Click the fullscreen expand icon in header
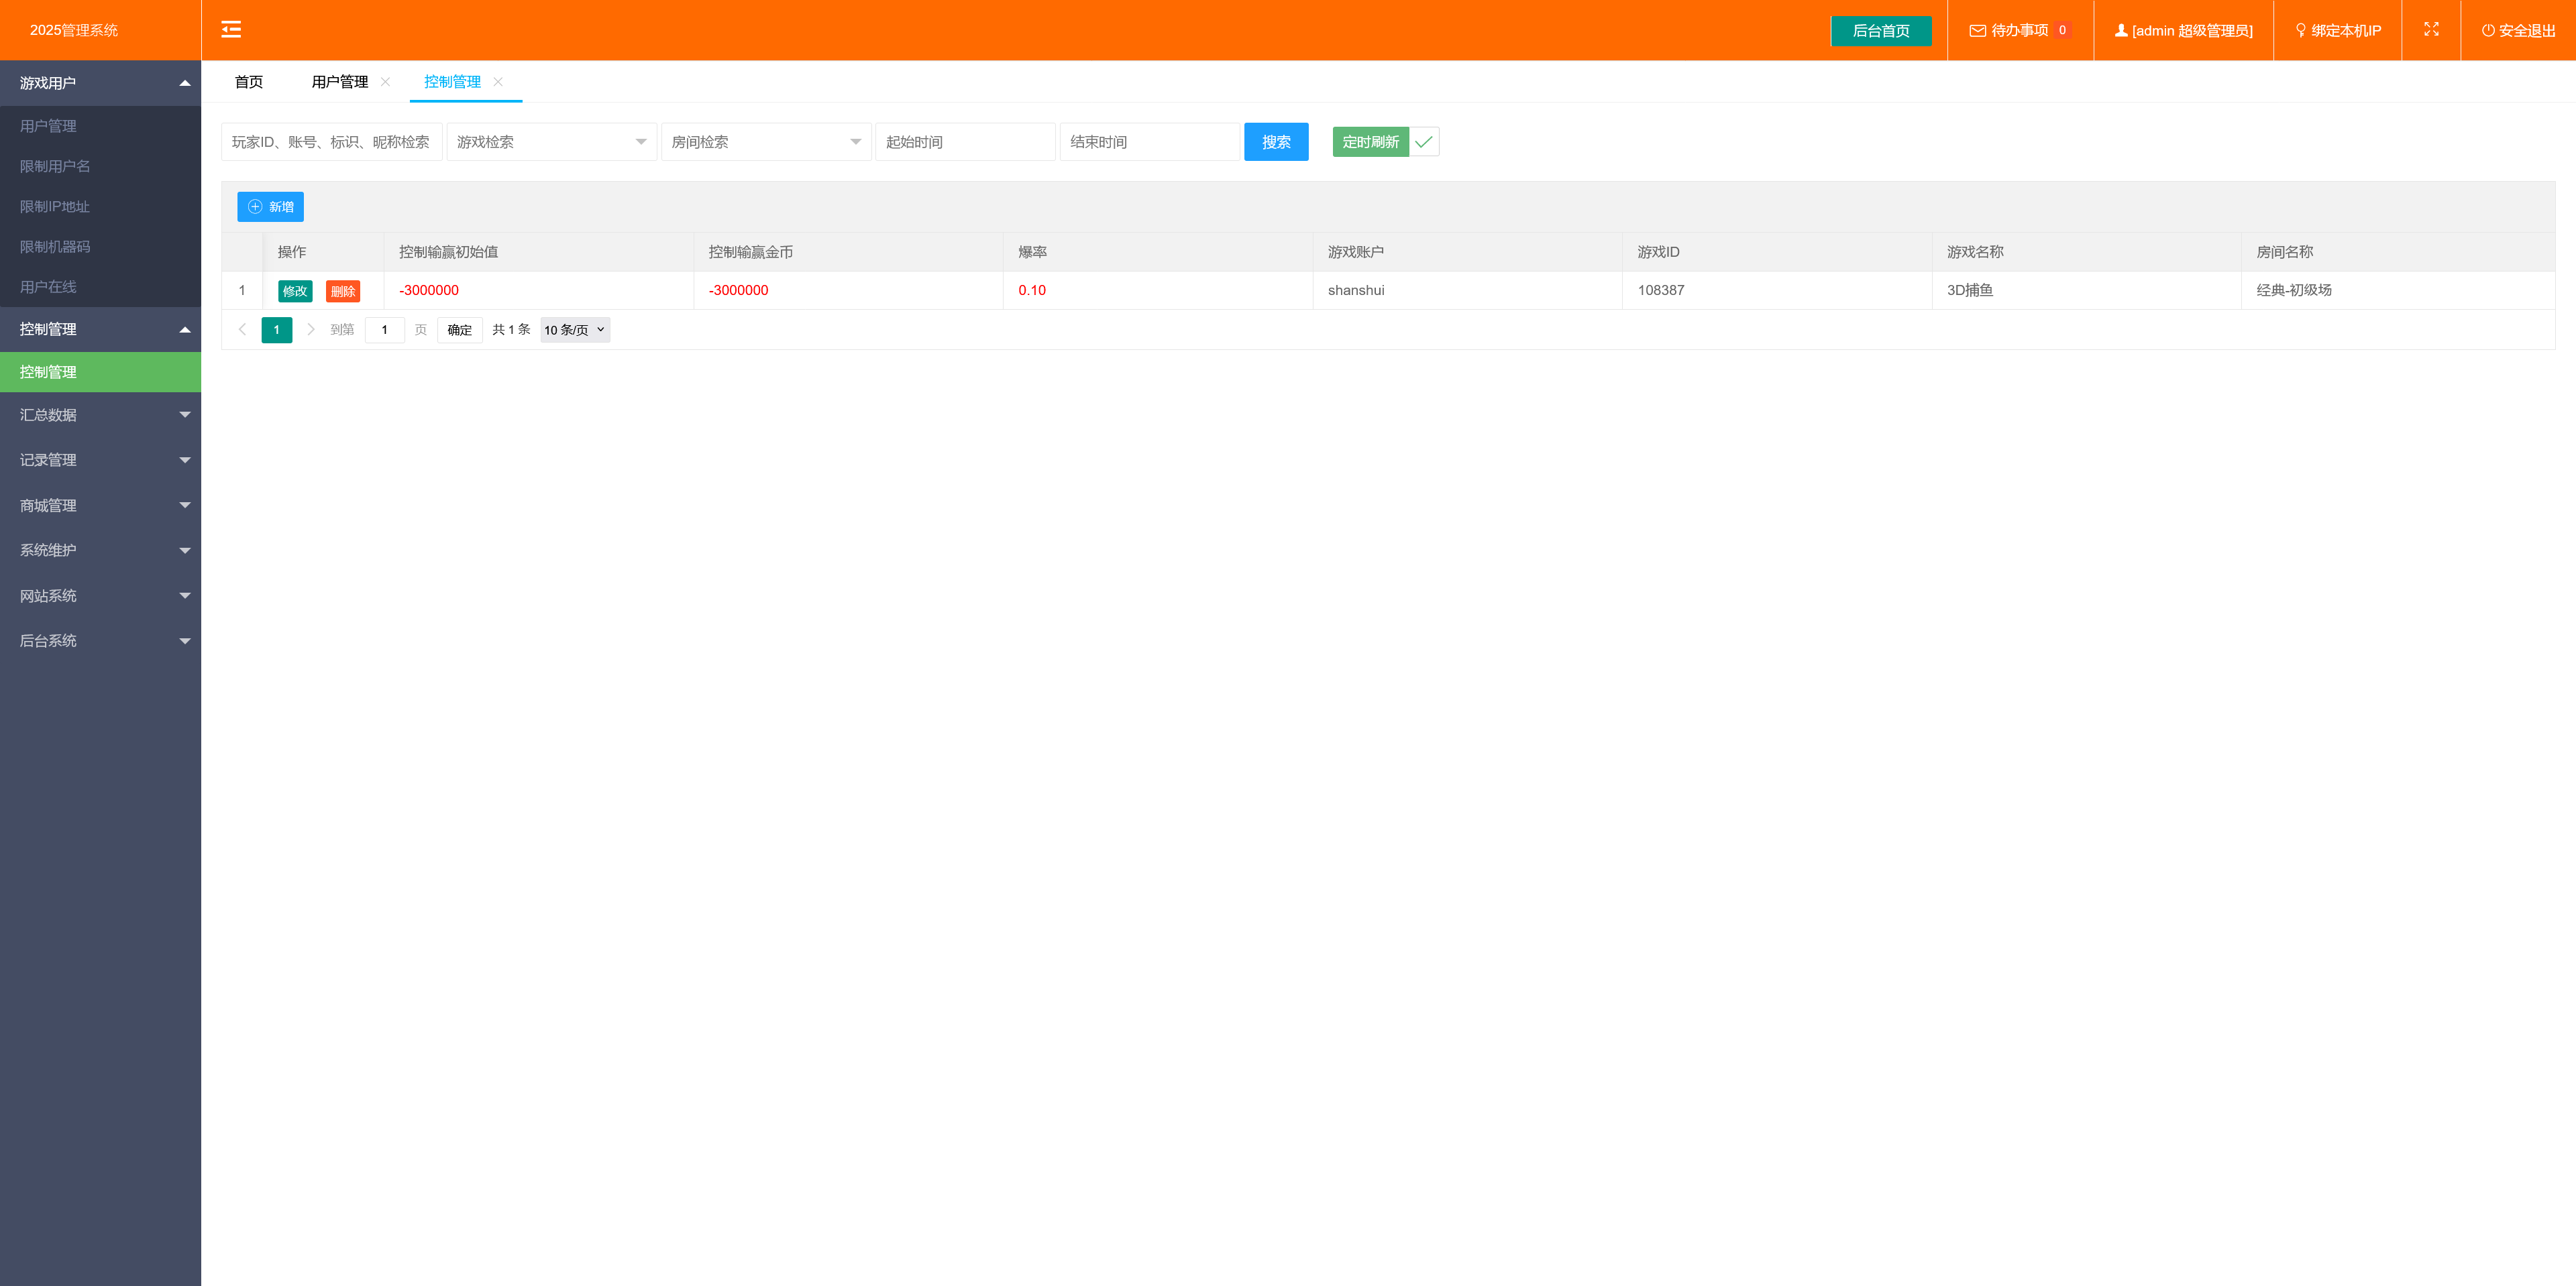Image resolution: width=2576 pixels, height=1286 pixels. coord(2431,30)
